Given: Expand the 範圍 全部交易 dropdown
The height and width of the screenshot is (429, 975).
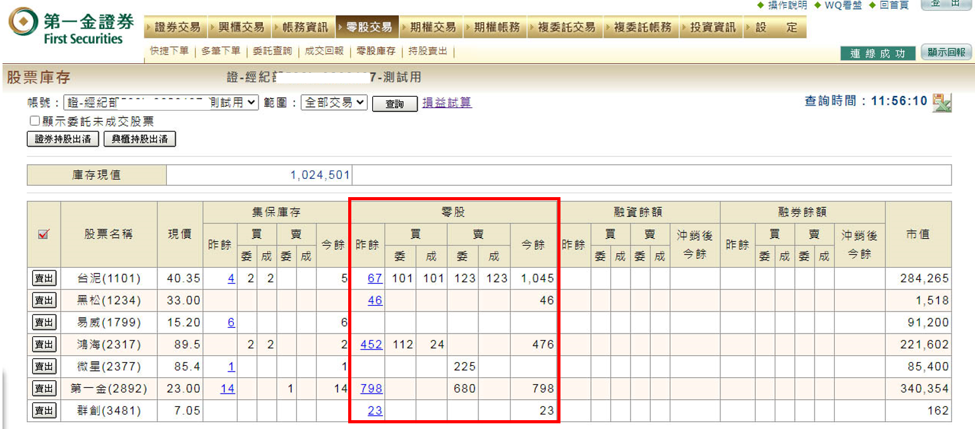Looking at the screenshot, I should [x=334, y=102].
